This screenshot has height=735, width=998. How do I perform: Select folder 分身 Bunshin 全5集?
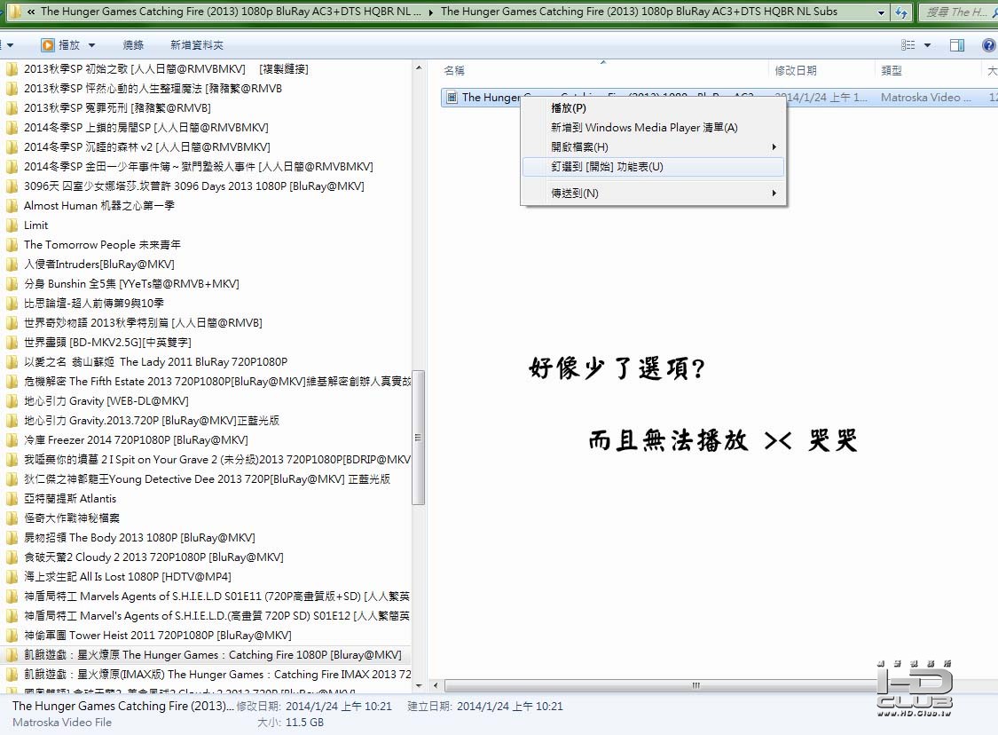coord(122,284)
